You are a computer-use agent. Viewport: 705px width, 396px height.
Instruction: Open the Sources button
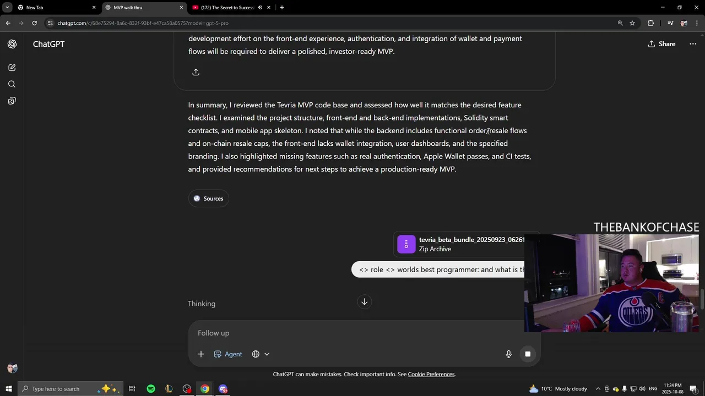tap(208, 199)
